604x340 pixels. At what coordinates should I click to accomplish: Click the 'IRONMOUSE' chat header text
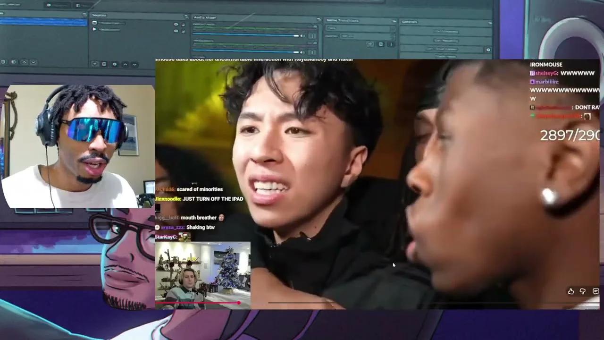(546, 65)
